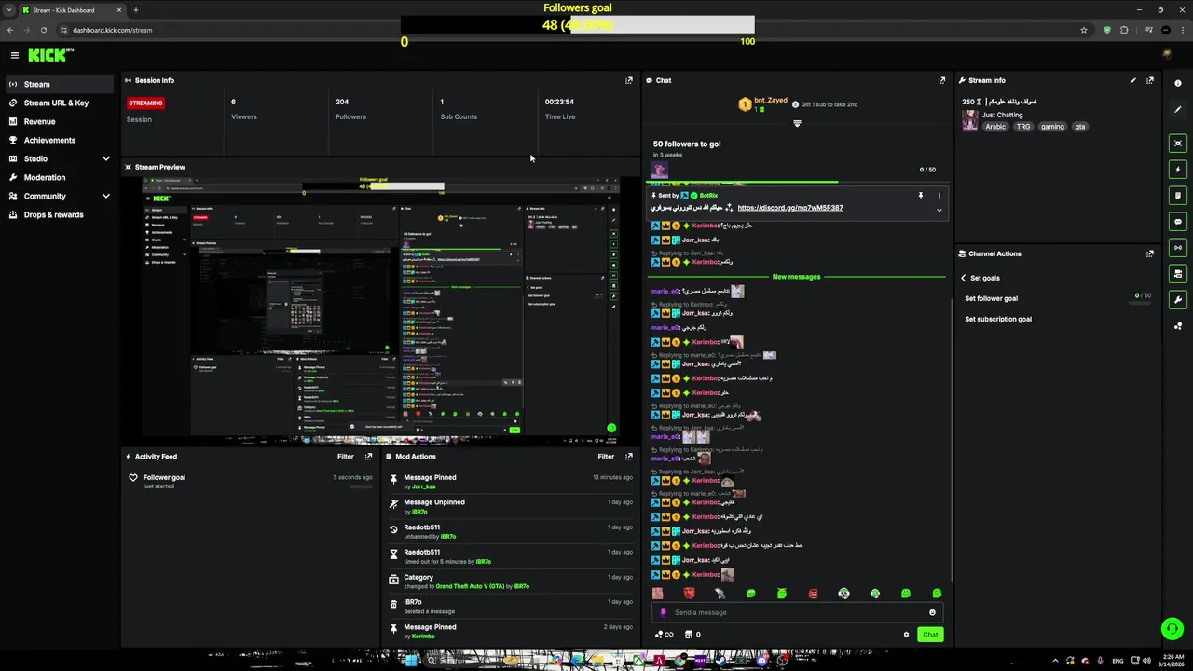Click the gaming stream tag
Screen dimensions: 1193x671
[x=1052, y=127]
